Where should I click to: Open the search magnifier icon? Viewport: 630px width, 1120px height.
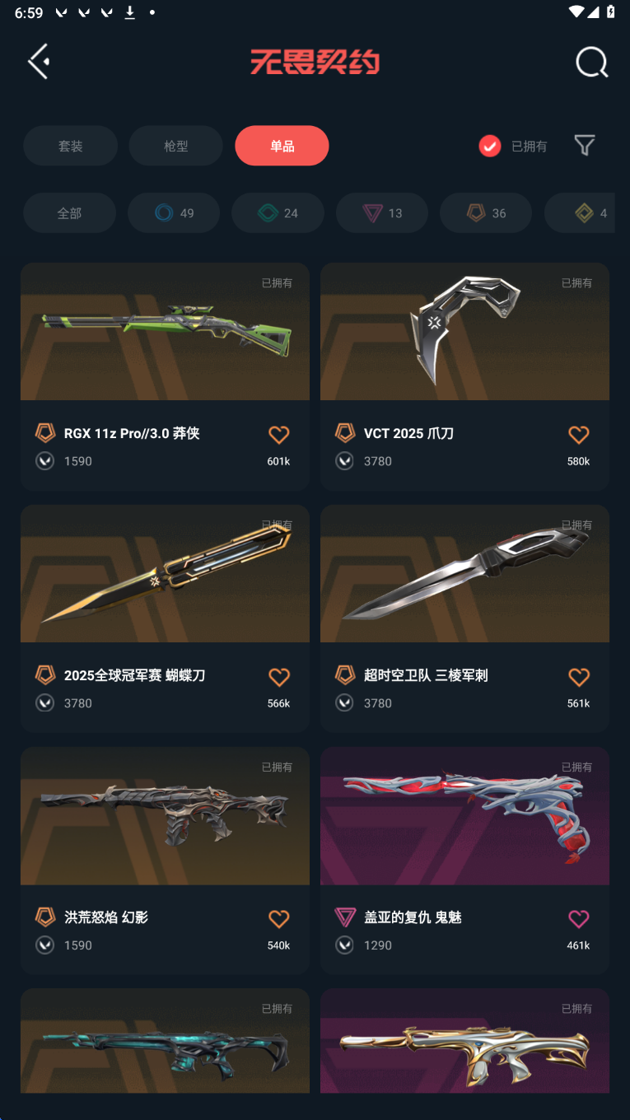click(591, 62)
